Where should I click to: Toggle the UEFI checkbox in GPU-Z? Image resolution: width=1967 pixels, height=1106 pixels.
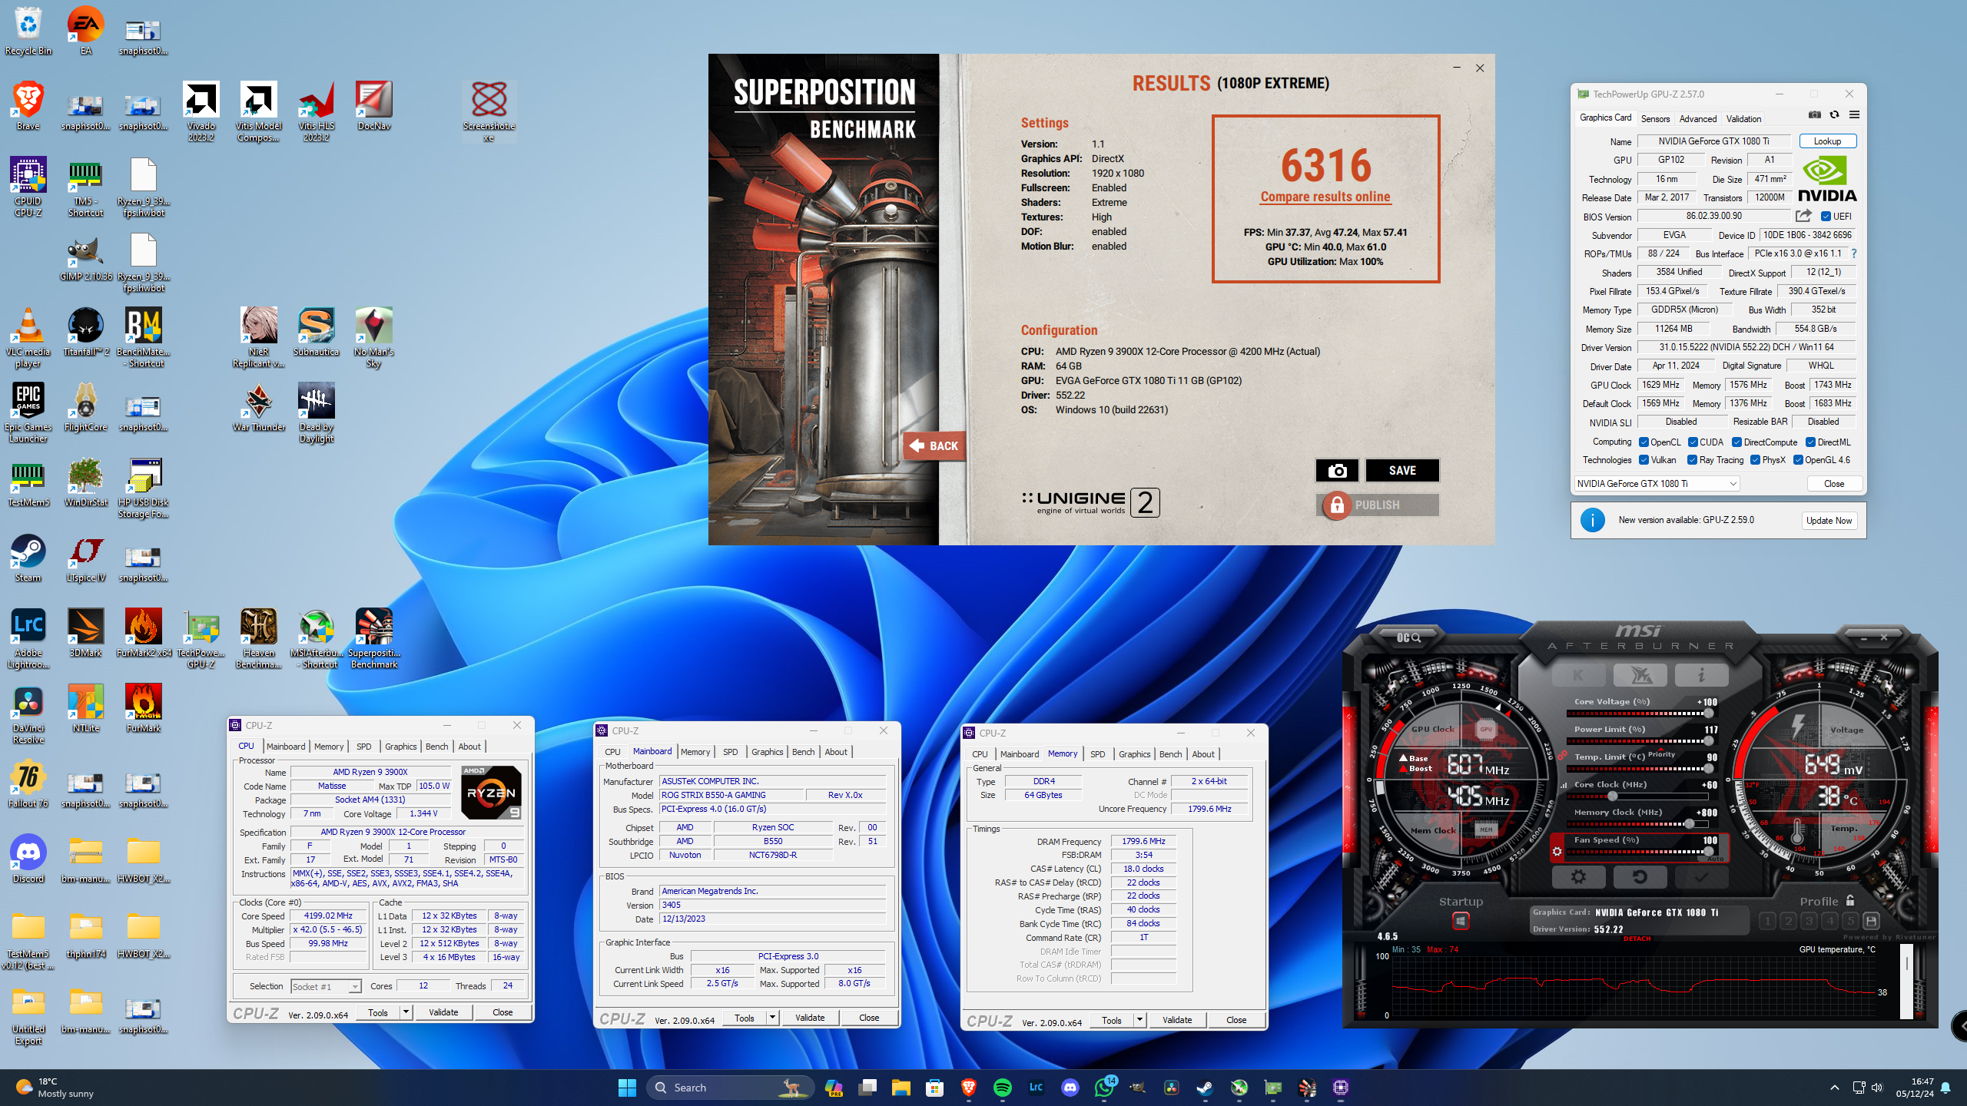click(x=1826, y=217)
